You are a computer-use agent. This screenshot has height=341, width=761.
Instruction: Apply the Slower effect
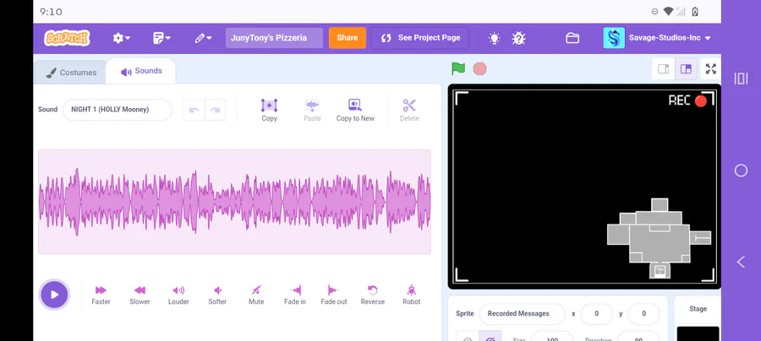click(x=140, y=295)
